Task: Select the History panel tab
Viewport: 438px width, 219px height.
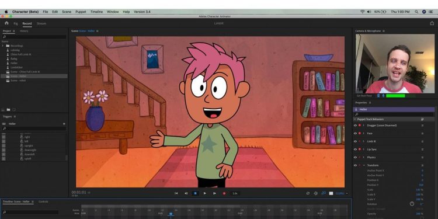Action: coord(24,31)
